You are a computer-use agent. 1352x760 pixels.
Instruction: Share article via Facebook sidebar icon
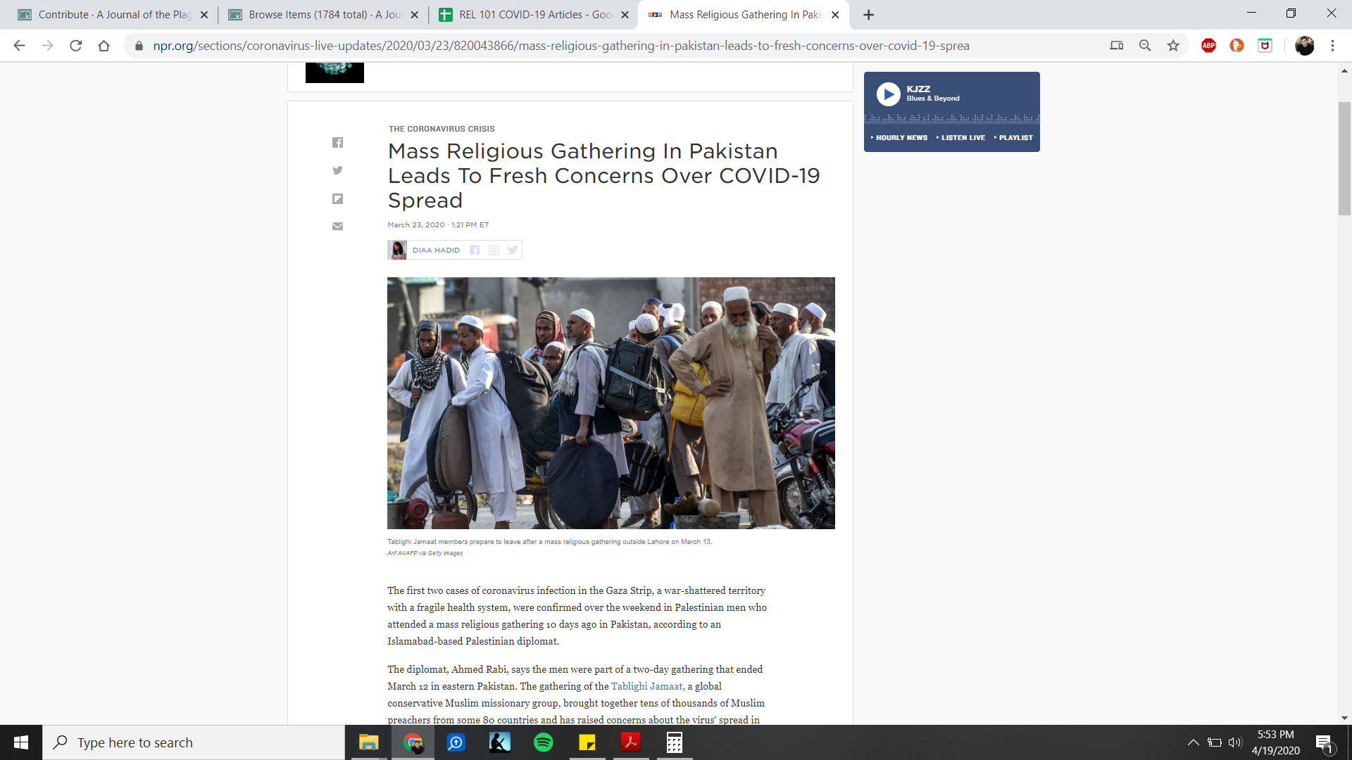(337, 143)
